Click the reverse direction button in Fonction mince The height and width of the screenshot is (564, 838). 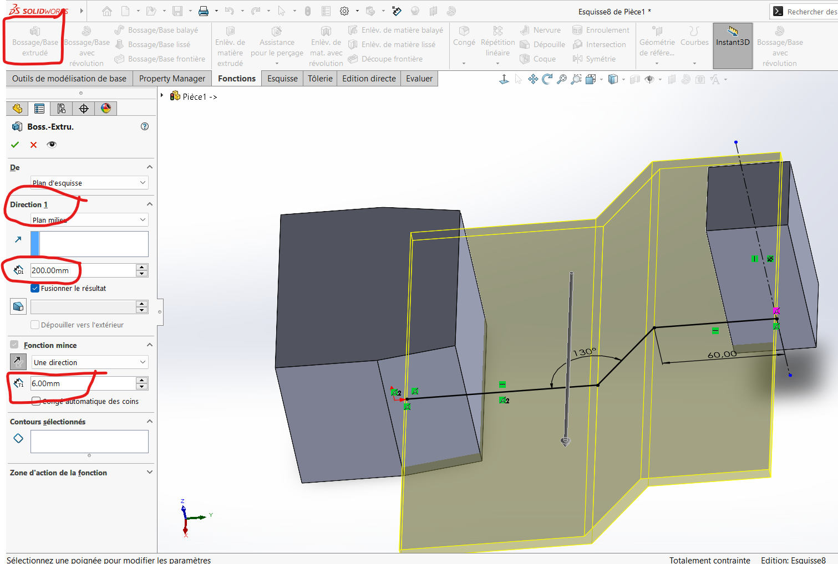click(18, 362)
